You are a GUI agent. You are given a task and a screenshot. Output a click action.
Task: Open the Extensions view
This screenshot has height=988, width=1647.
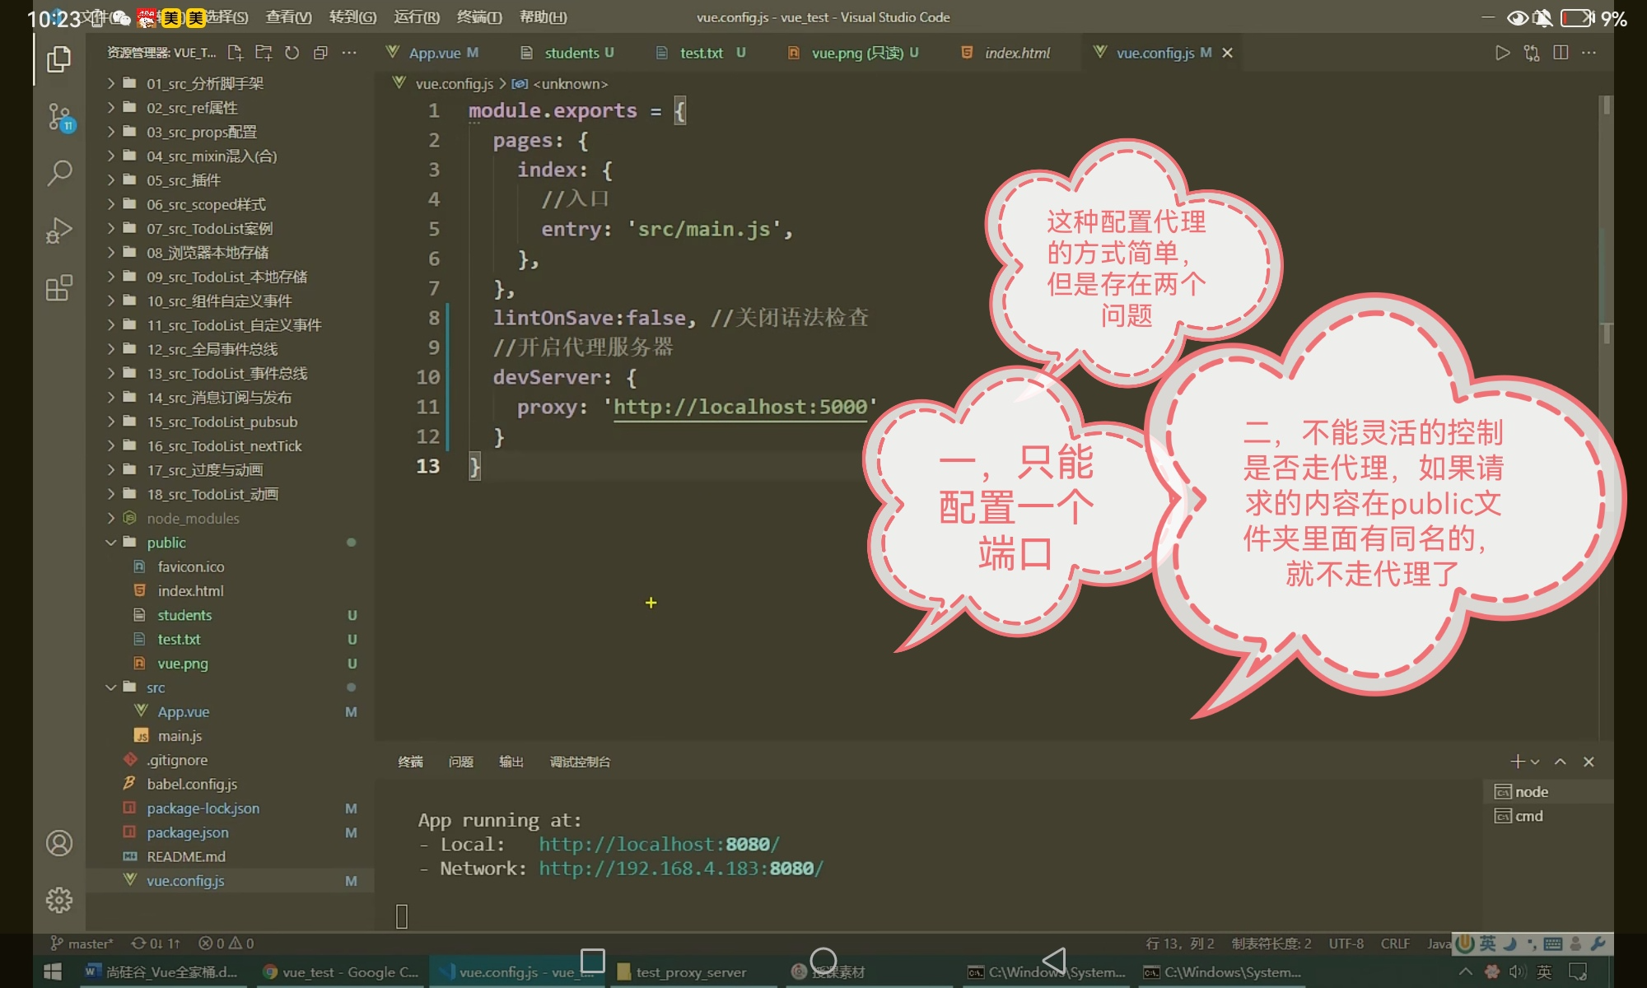(59, 288)
